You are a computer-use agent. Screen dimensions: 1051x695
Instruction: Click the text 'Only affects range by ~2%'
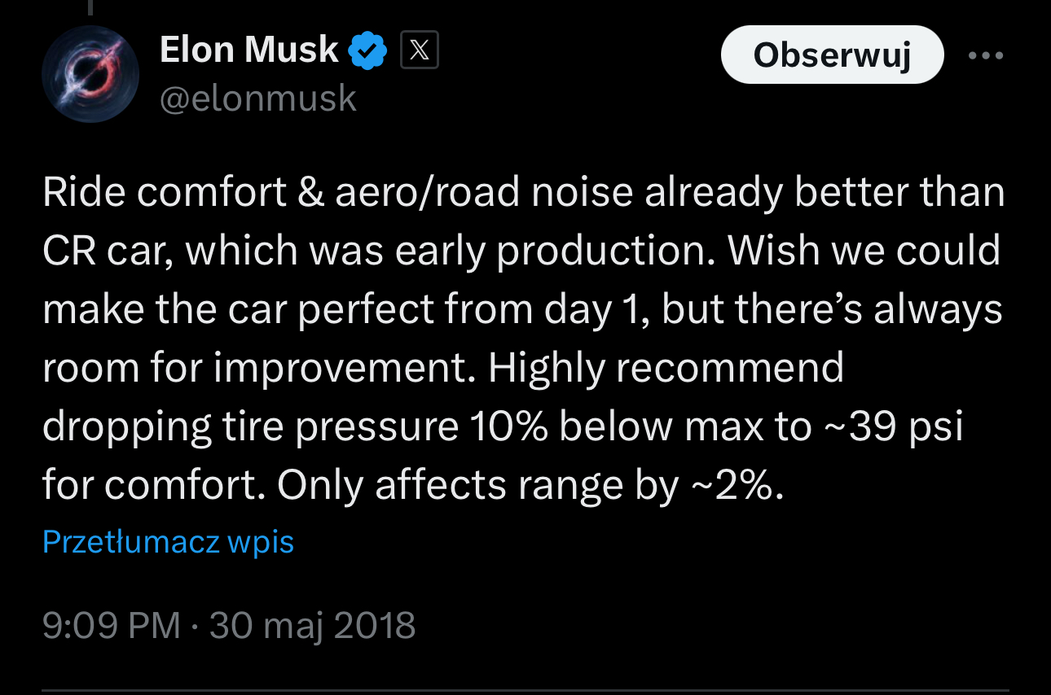[530, 487]
